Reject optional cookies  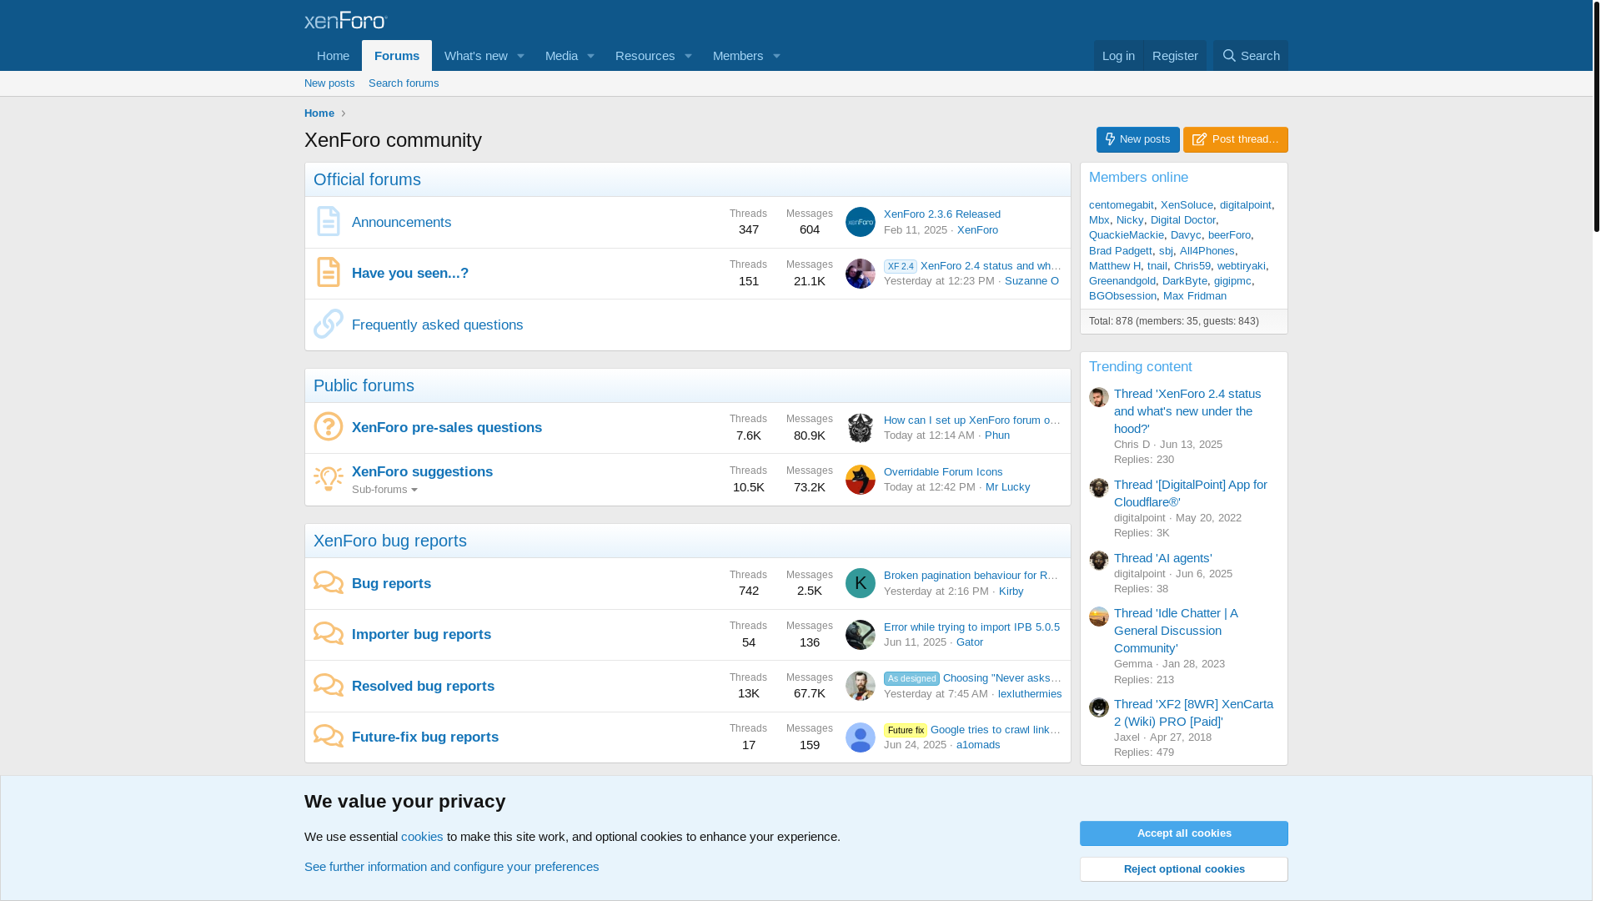coord(1184,869)
